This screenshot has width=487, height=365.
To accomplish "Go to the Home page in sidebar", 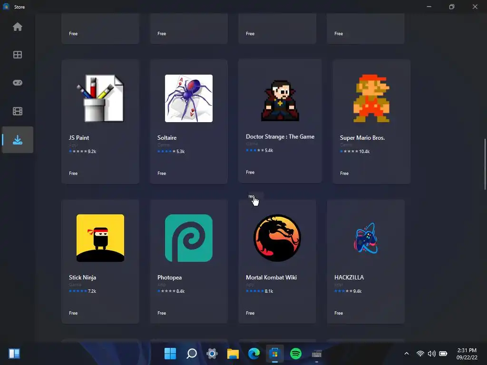I will pyautogui.click(x=18, y=27).
